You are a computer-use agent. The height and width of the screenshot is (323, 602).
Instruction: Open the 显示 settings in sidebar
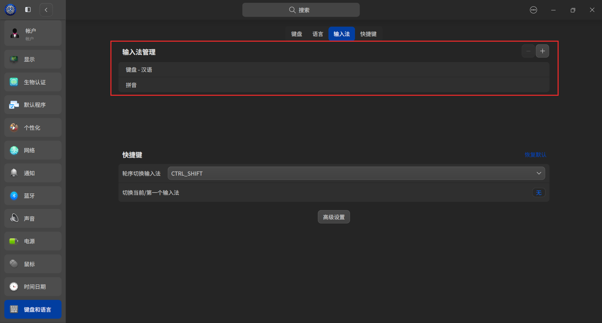click(x=33, y=59)
